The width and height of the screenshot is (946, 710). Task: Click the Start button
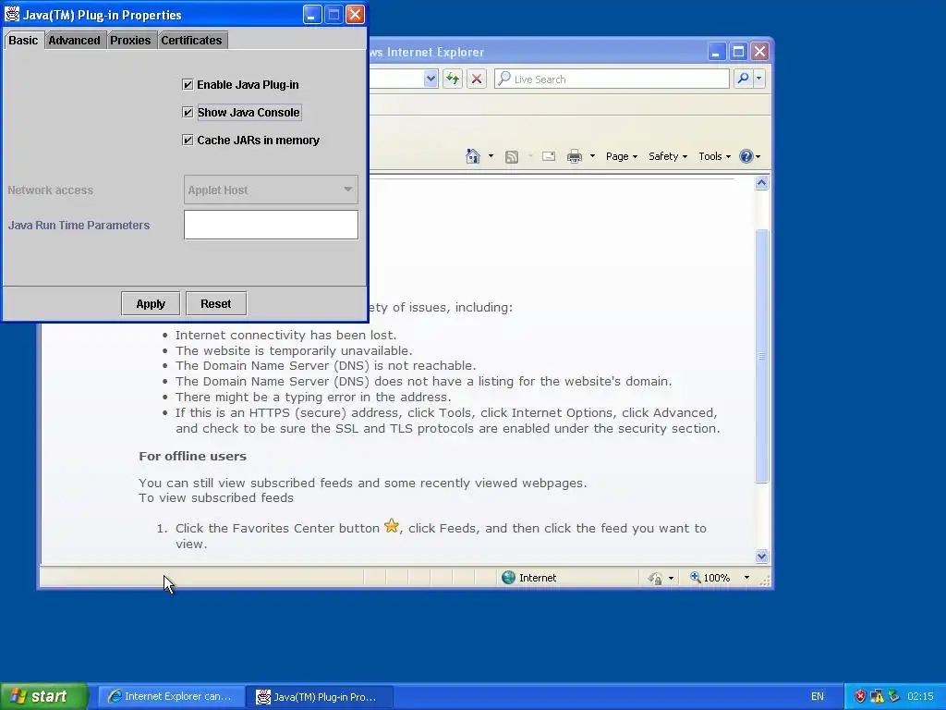click(x=43, y=696)
